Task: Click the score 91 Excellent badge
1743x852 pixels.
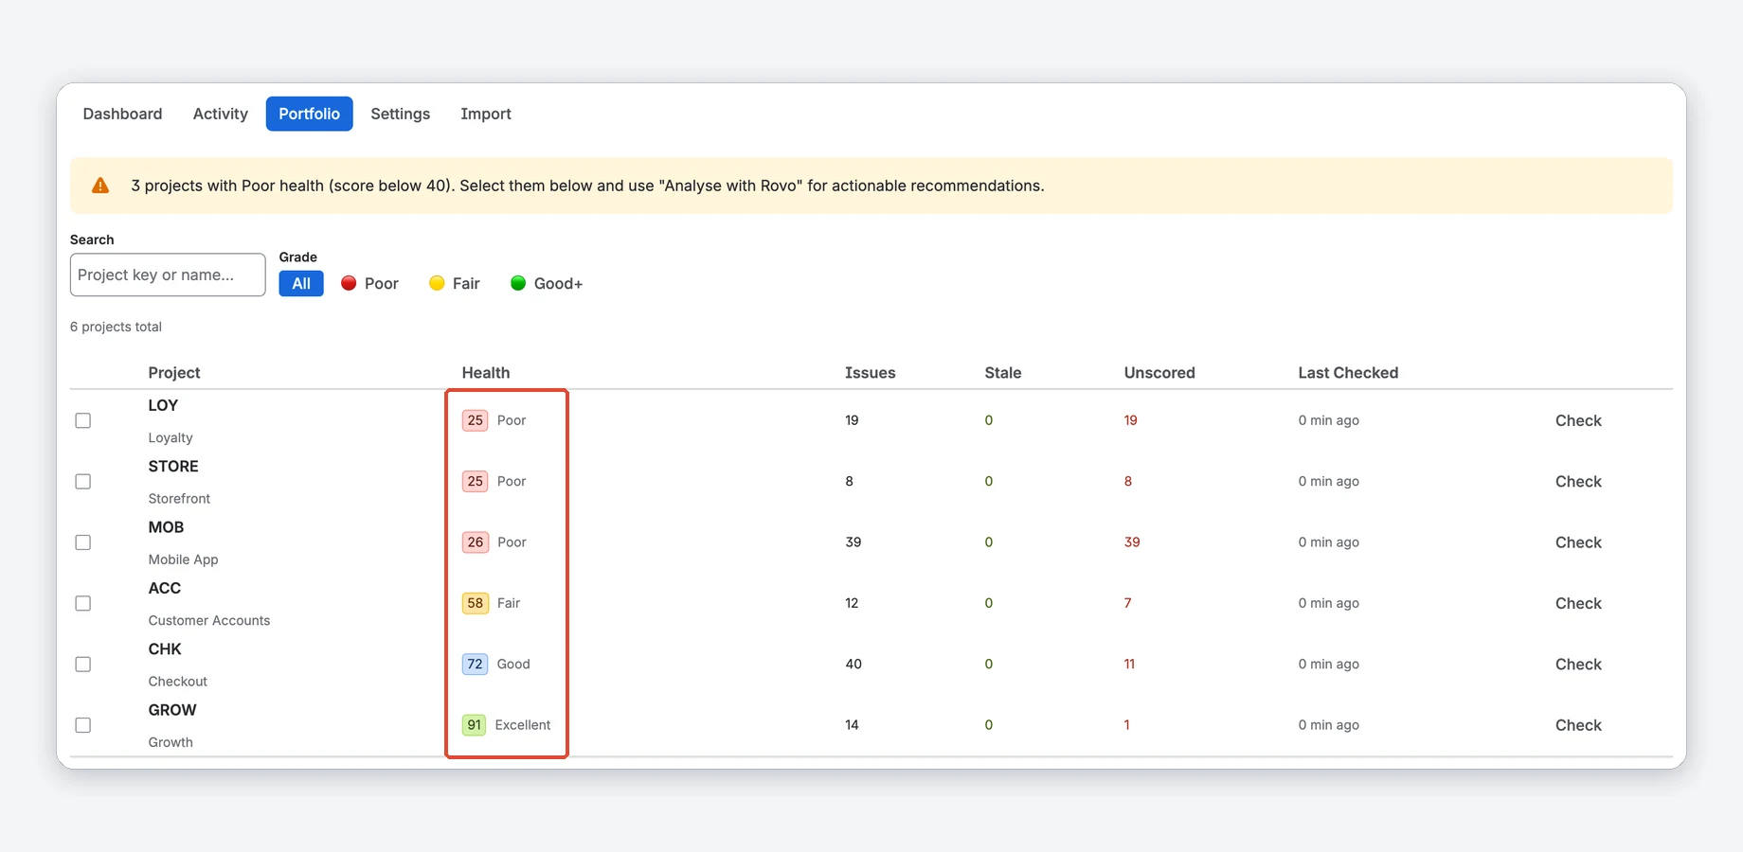Action: [x=474, y=725]
